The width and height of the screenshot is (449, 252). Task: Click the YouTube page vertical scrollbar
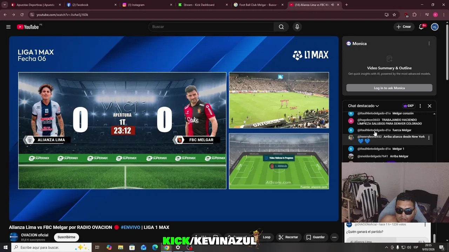[x=447, y=52]
